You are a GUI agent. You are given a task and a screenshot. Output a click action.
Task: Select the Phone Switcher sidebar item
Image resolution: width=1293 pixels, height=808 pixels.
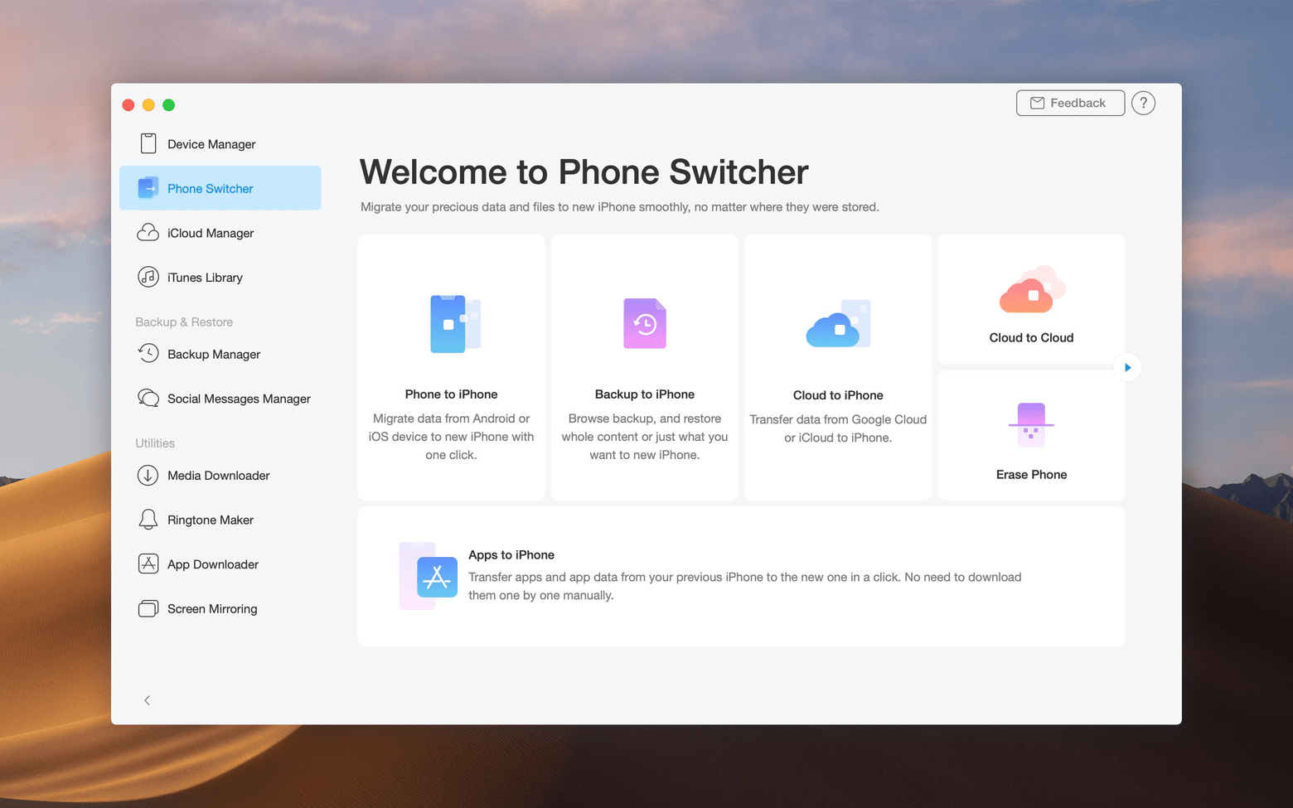[x=220, y=188]
